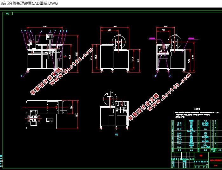This screenshot has height=170, width=222.
Task: Click the file title 纸币分类整理装置CAD图纸.DWG
Action: [30, 3]
